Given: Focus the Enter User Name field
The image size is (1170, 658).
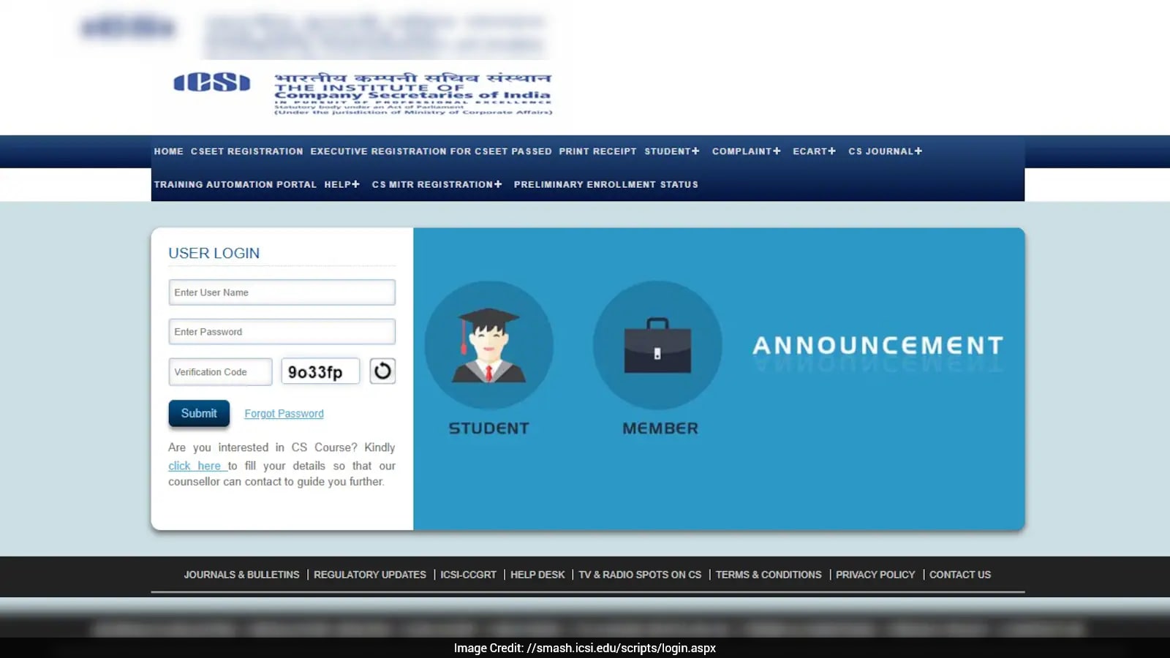Looking at the screenshot, I should (x=282, y=292).
